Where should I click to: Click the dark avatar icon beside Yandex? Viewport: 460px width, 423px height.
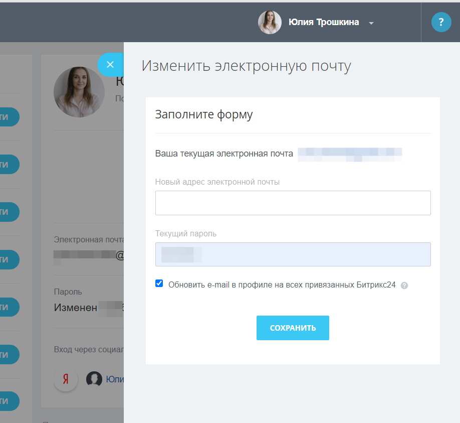94,379
